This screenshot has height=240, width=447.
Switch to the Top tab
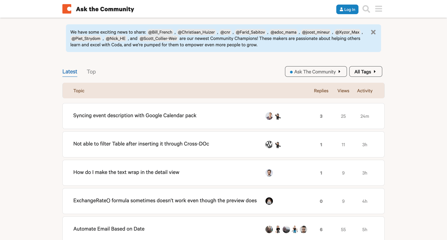coord(91,72)
